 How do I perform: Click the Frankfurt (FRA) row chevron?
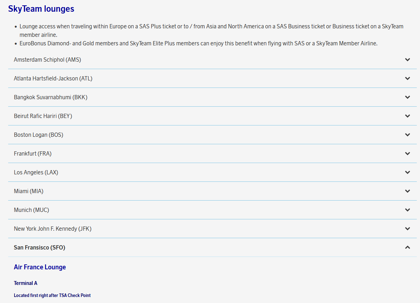pos(407,154)
